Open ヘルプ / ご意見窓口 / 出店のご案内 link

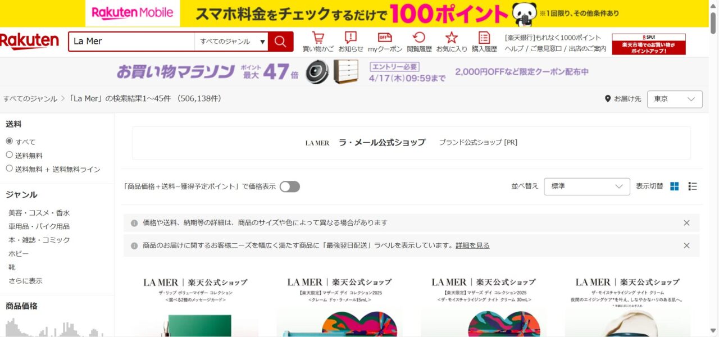(556, 49)
